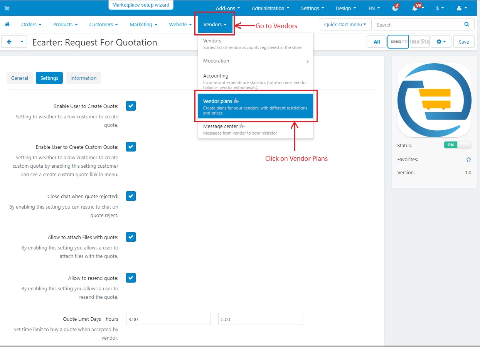Open the EN language dropdown

point(374,8)
